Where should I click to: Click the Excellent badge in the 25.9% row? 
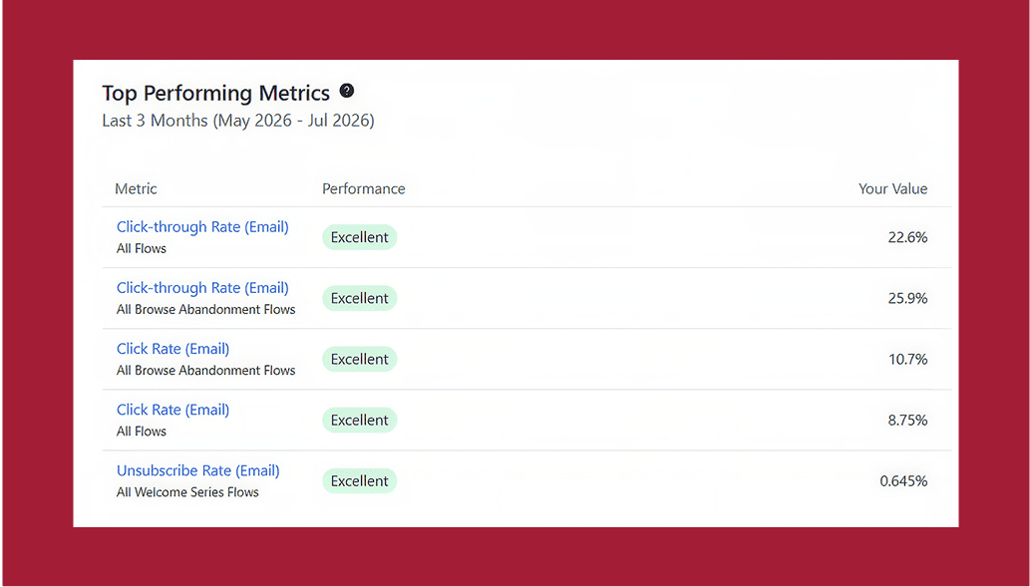coord(359,298)
